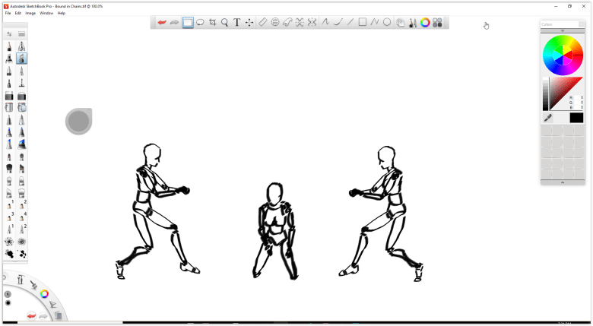Toggle the Brush Palette visibility button
Screen dimensions: 593x326
tap(412, 23)
